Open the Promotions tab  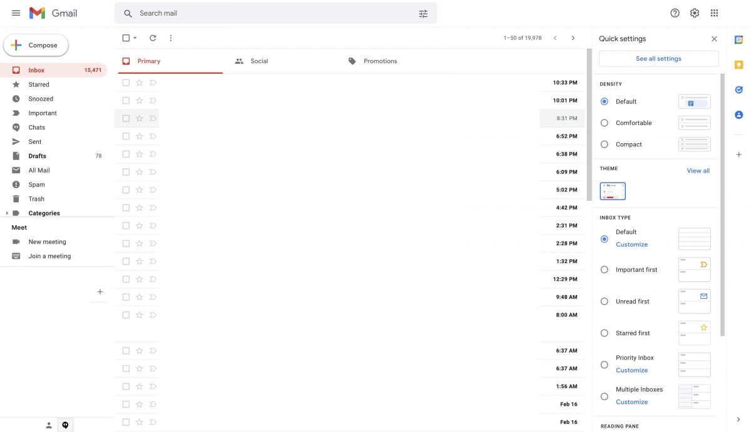[380, 61]
